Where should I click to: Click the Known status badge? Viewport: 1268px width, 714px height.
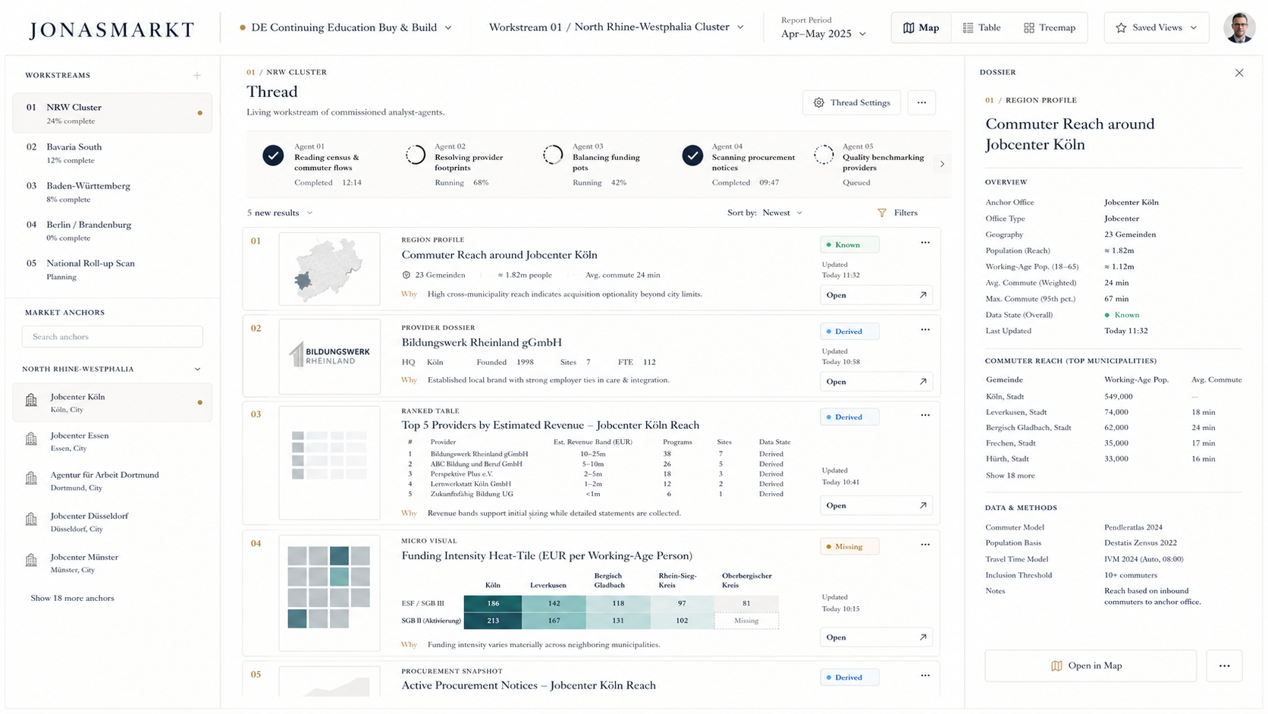[x=849, y=244]
